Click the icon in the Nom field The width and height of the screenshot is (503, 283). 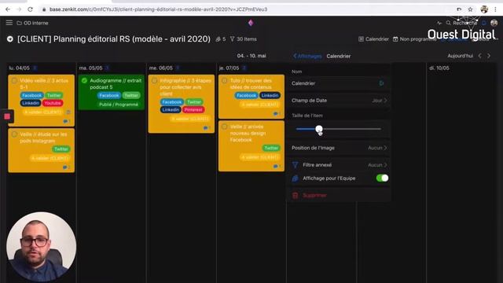pyautogui.click(x=381, y=83)
